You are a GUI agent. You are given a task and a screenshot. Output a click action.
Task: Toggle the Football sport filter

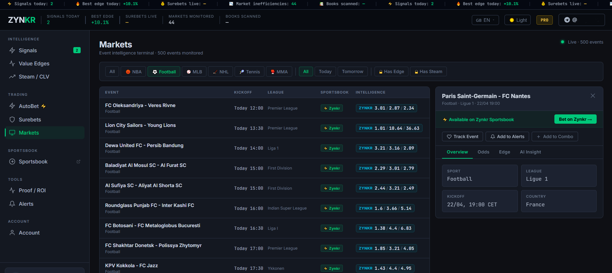164,72
